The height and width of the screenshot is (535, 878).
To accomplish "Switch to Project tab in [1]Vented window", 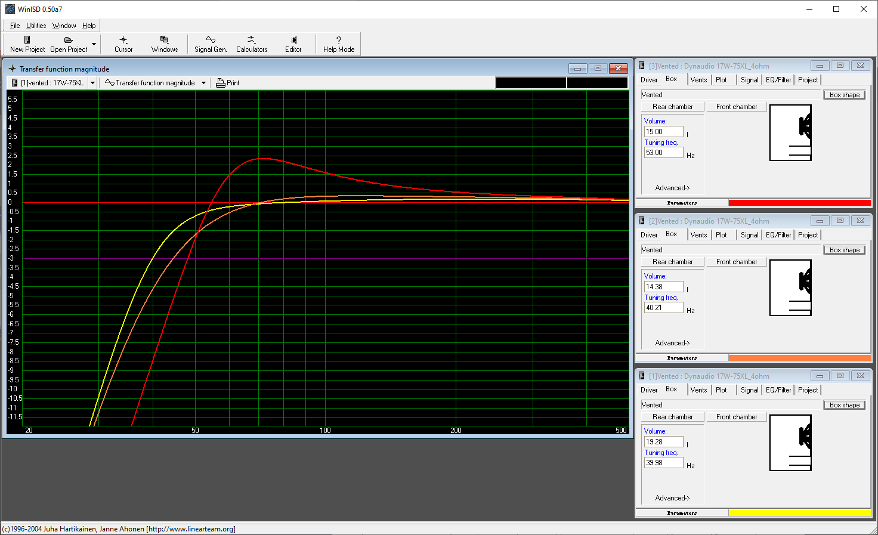I will pos(808,390).
